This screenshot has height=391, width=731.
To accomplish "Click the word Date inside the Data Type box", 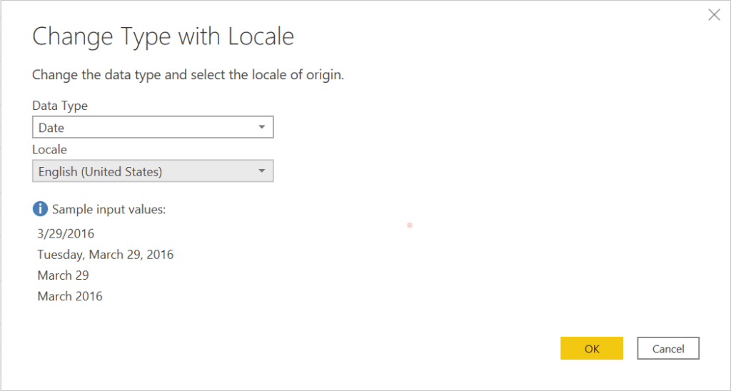I will 51,128.
